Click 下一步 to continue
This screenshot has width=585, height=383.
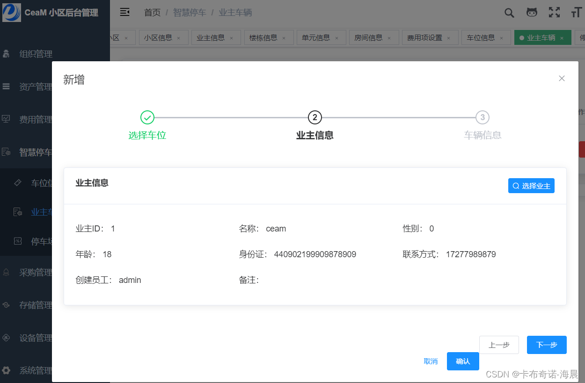547,345
